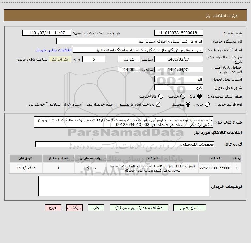This screenshot has width=251, height=243.
Task: Click the ردیف column header
Action: coord(237,158)
